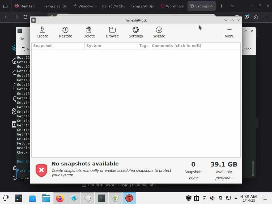This screenshot has width=272, height=204.
Task: Switch to the Windows browser tab
Action: (85, 6)
